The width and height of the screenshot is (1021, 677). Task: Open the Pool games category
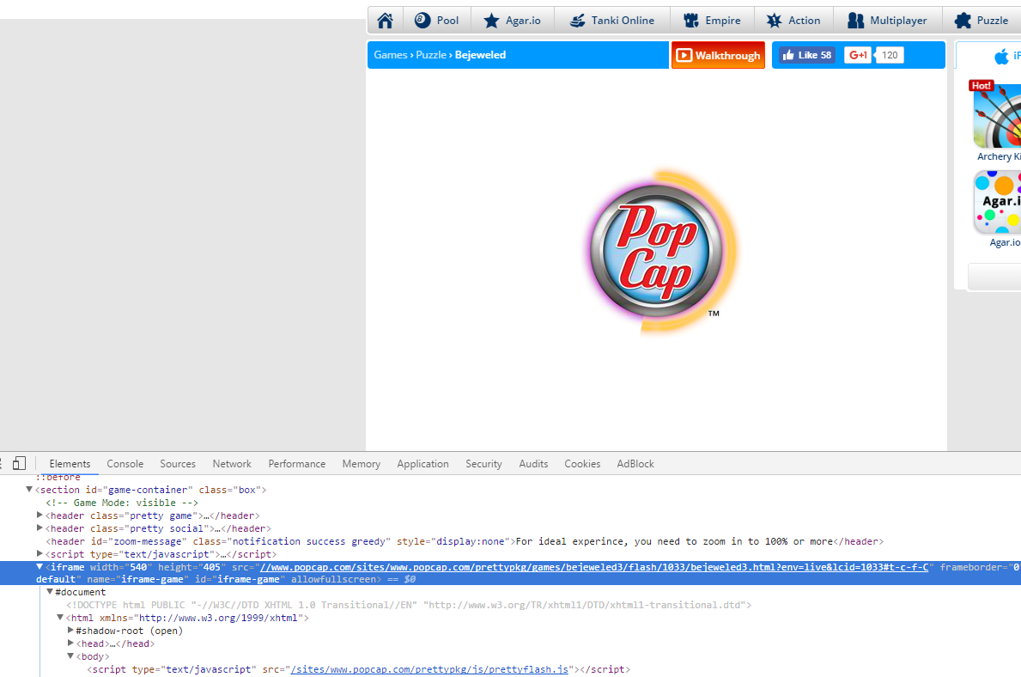point(437,21)
